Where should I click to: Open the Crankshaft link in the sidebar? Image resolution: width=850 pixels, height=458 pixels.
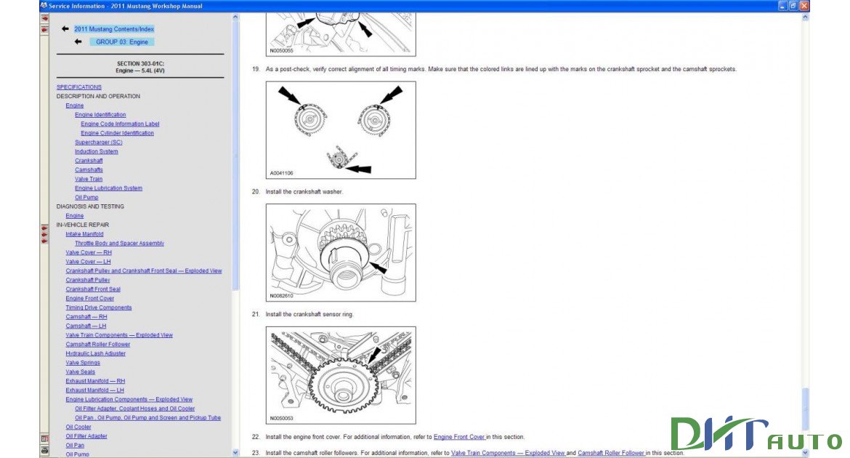pos(89,161)
